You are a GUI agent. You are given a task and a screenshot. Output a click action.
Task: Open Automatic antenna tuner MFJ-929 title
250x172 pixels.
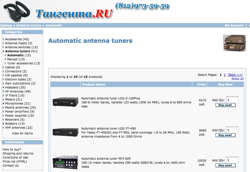click(x=106, y=159)
